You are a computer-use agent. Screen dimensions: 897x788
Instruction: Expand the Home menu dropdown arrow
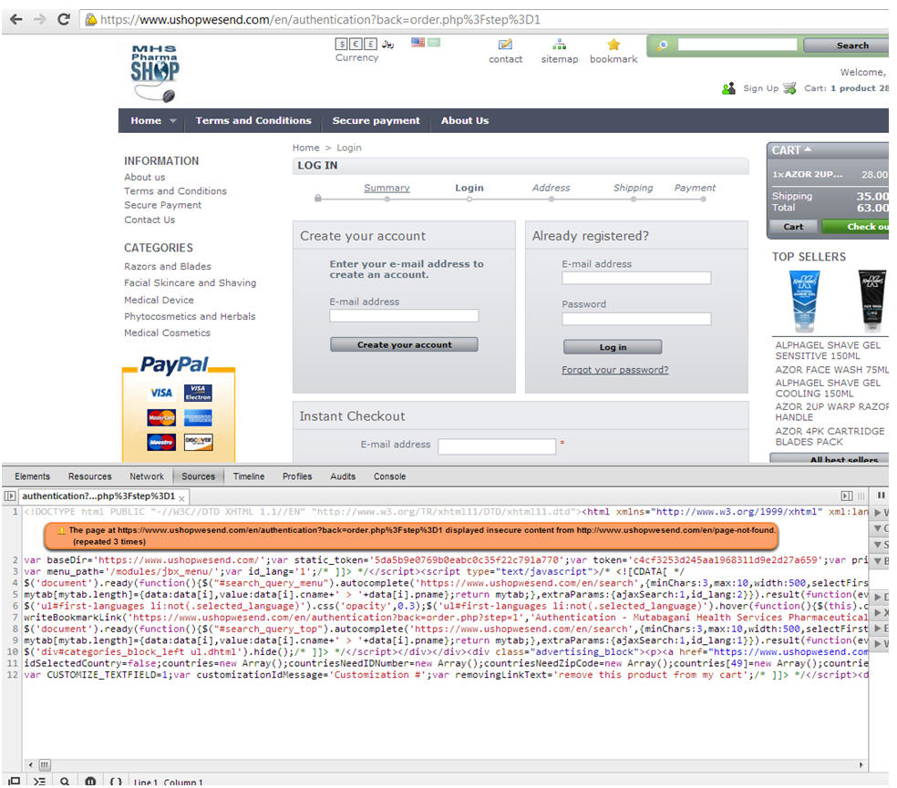[x=173, y=121]
